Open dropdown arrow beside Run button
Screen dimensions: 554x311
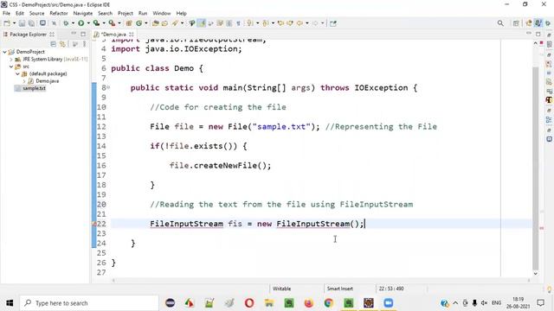pyautogui.click(x=88, y=23)
